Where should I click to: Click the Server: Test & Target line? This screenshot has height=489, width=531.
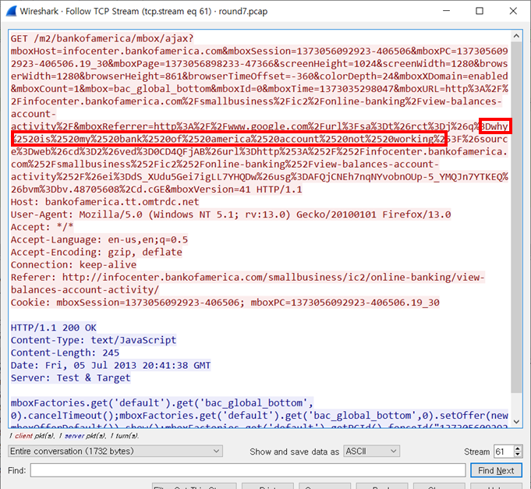[x=70, y=377]
